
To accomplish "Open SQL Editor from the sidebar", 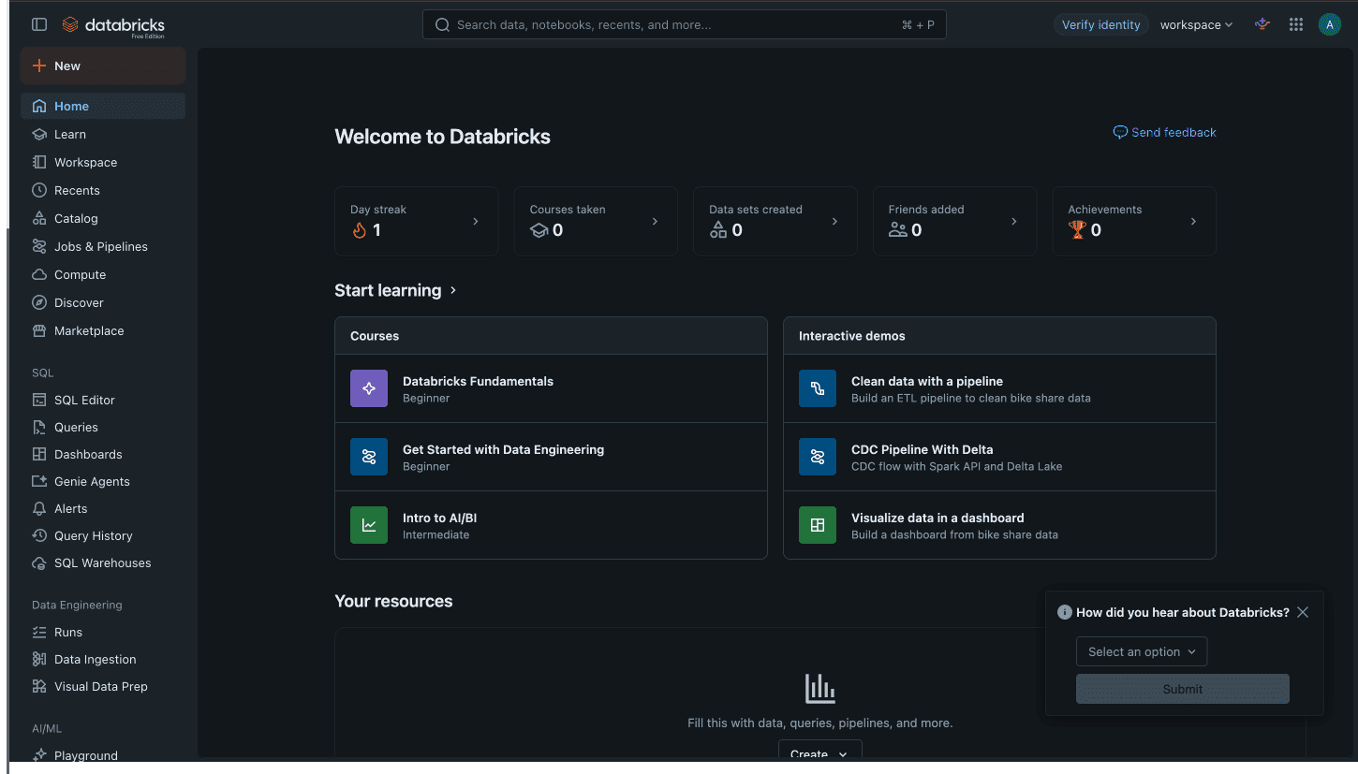I will pos(103,400).
